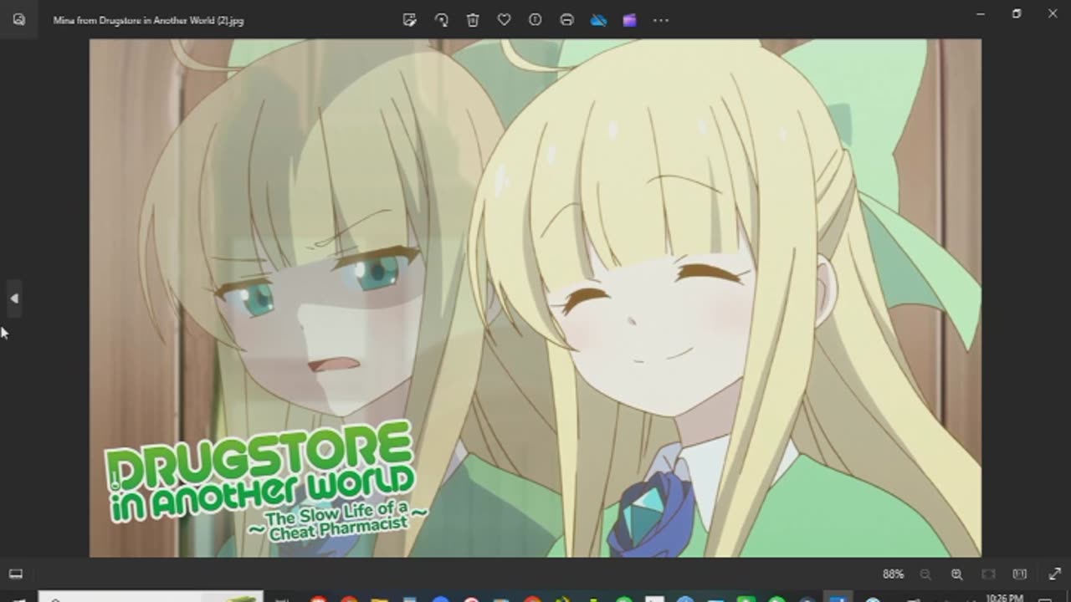Click the file name 'Mina from Drugstore in Another World (2).jpg'

pyautogui.click(x=148, y=20)
